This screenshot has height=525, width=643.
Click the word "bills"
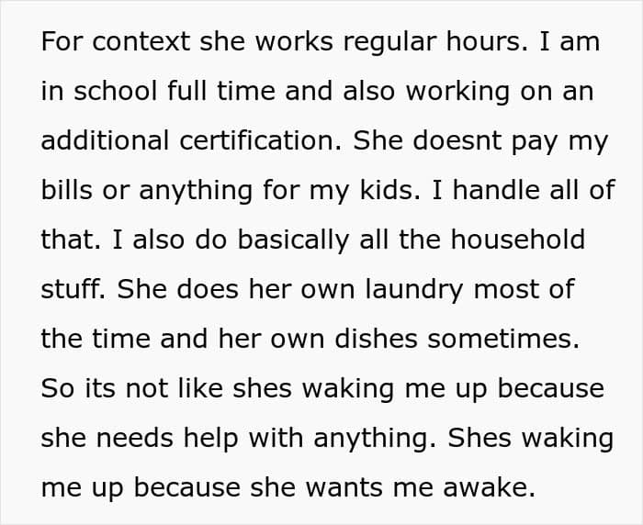pyautogui.click(x=66, y=192)
